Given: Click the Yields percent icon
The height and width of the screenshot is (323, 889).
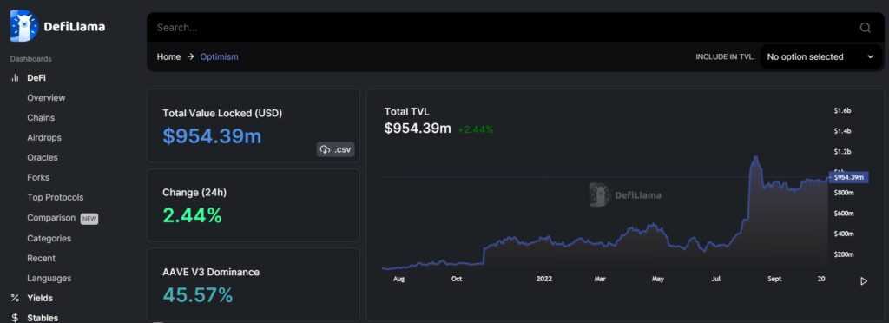Looking at the screenshot, I should tap(16, 298).
